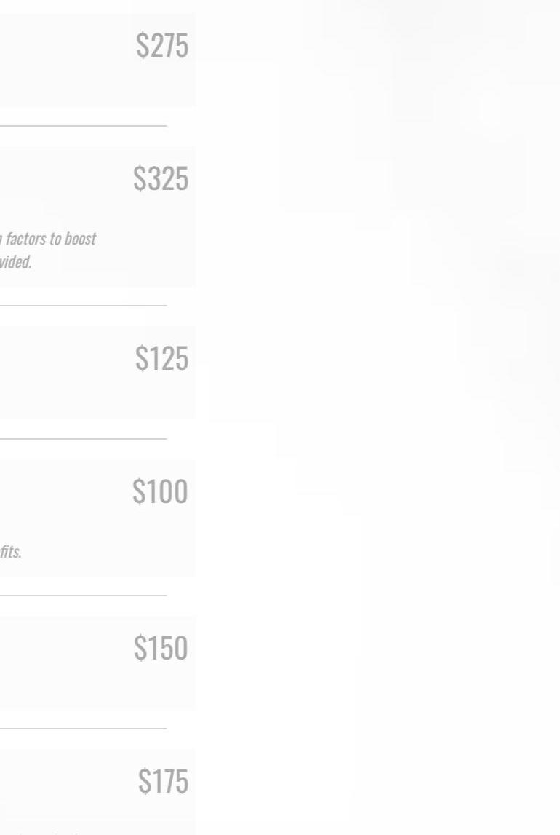Click the $125 price text

161,358
